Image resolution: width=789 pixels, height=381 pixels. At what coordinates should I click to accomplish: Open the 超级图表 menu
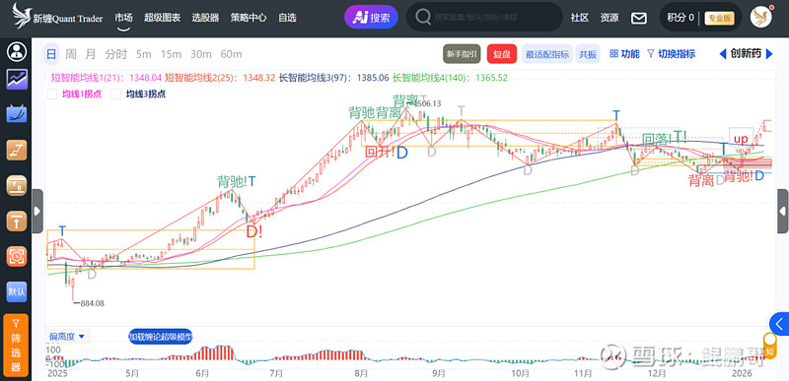162,18
